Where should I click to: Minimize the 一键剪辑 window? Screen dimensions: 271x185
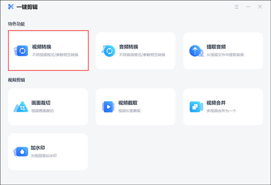point(248,7)
